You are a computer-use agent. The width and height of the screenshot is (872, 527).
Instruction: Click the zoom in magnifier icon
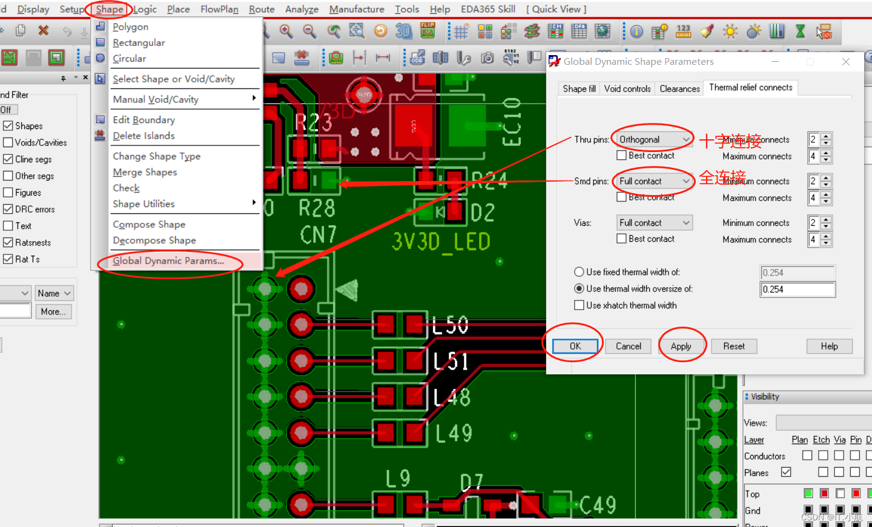coord(286,31)
